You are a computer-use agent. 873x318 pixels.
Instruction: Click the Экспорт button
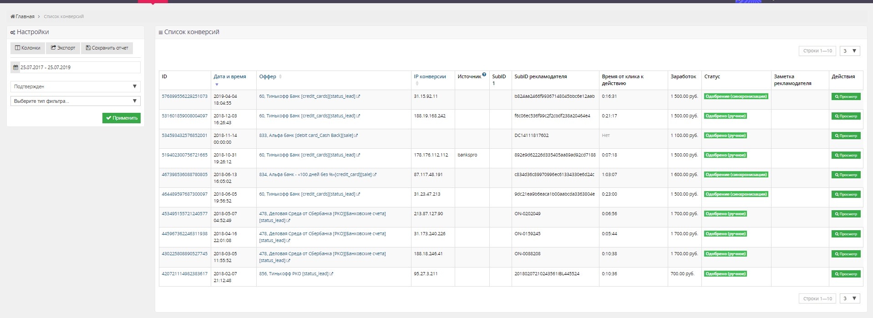[63, 48]
